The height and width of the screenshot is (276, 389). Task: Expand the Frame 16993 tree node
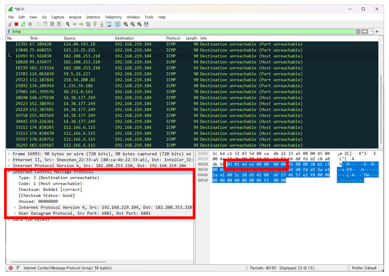pyautogui.click(x=9, y=154)
